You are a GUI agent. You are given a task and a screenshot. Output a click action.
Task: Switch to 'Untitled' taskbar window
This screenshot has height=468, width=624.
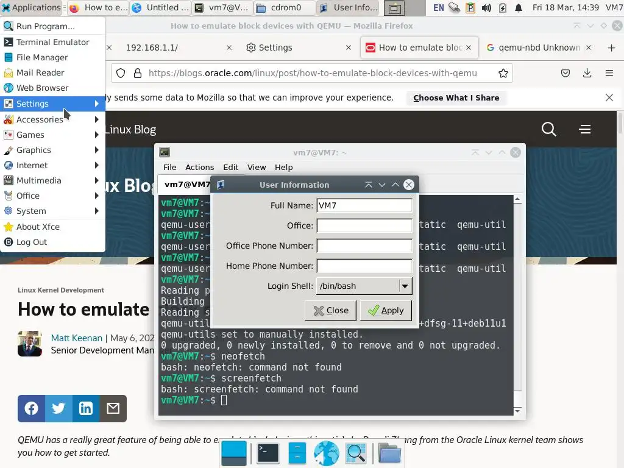pos(160,7)
